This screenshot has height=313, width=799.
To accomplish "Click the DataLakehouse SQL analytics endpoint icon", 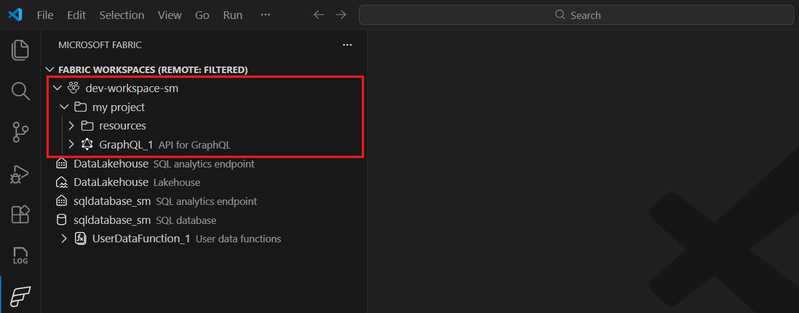I will (x=61, y=164).
